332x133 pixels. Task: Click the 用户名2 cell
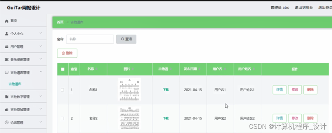220,119
